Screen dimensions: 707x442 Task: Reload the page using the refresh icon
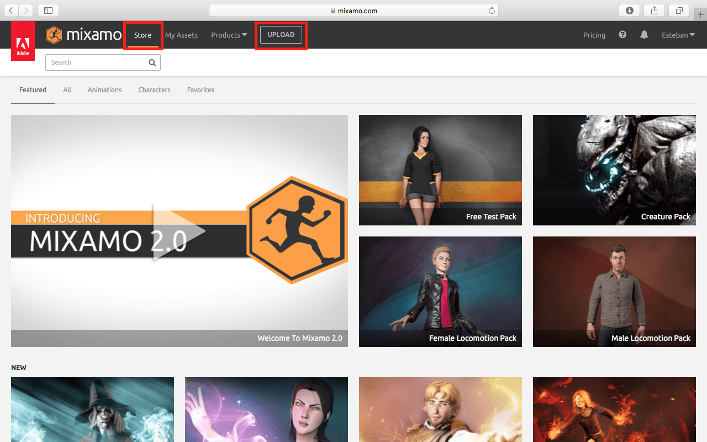[492, 10]
